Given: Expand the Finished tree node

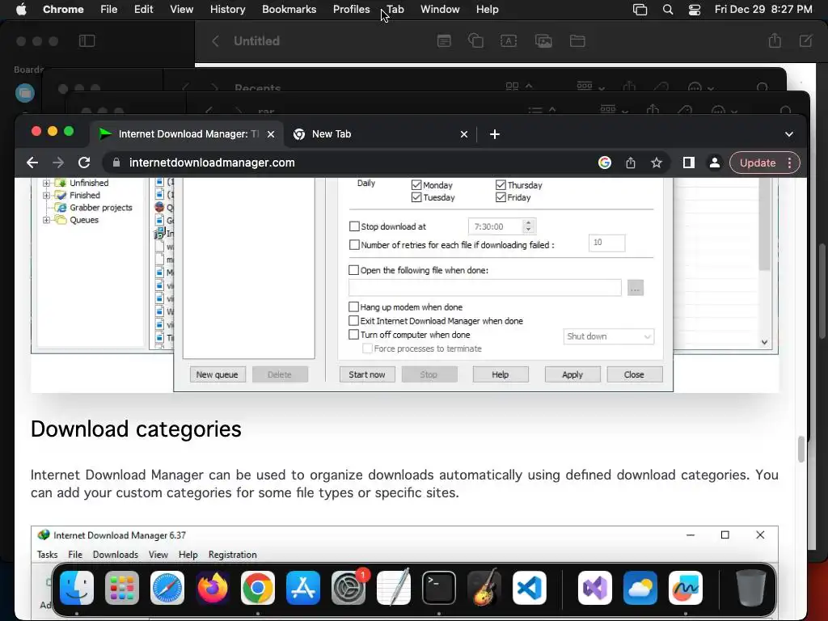Looking at the screenshot, I should [x=46, y=195].
